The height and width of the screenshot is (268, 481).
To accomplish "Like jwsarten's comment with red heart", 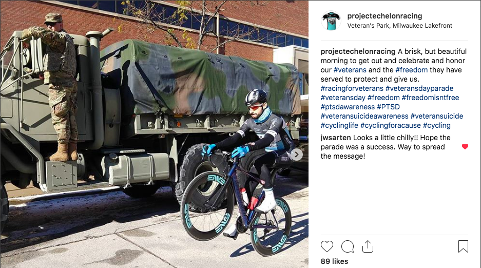I will (465, 146).
